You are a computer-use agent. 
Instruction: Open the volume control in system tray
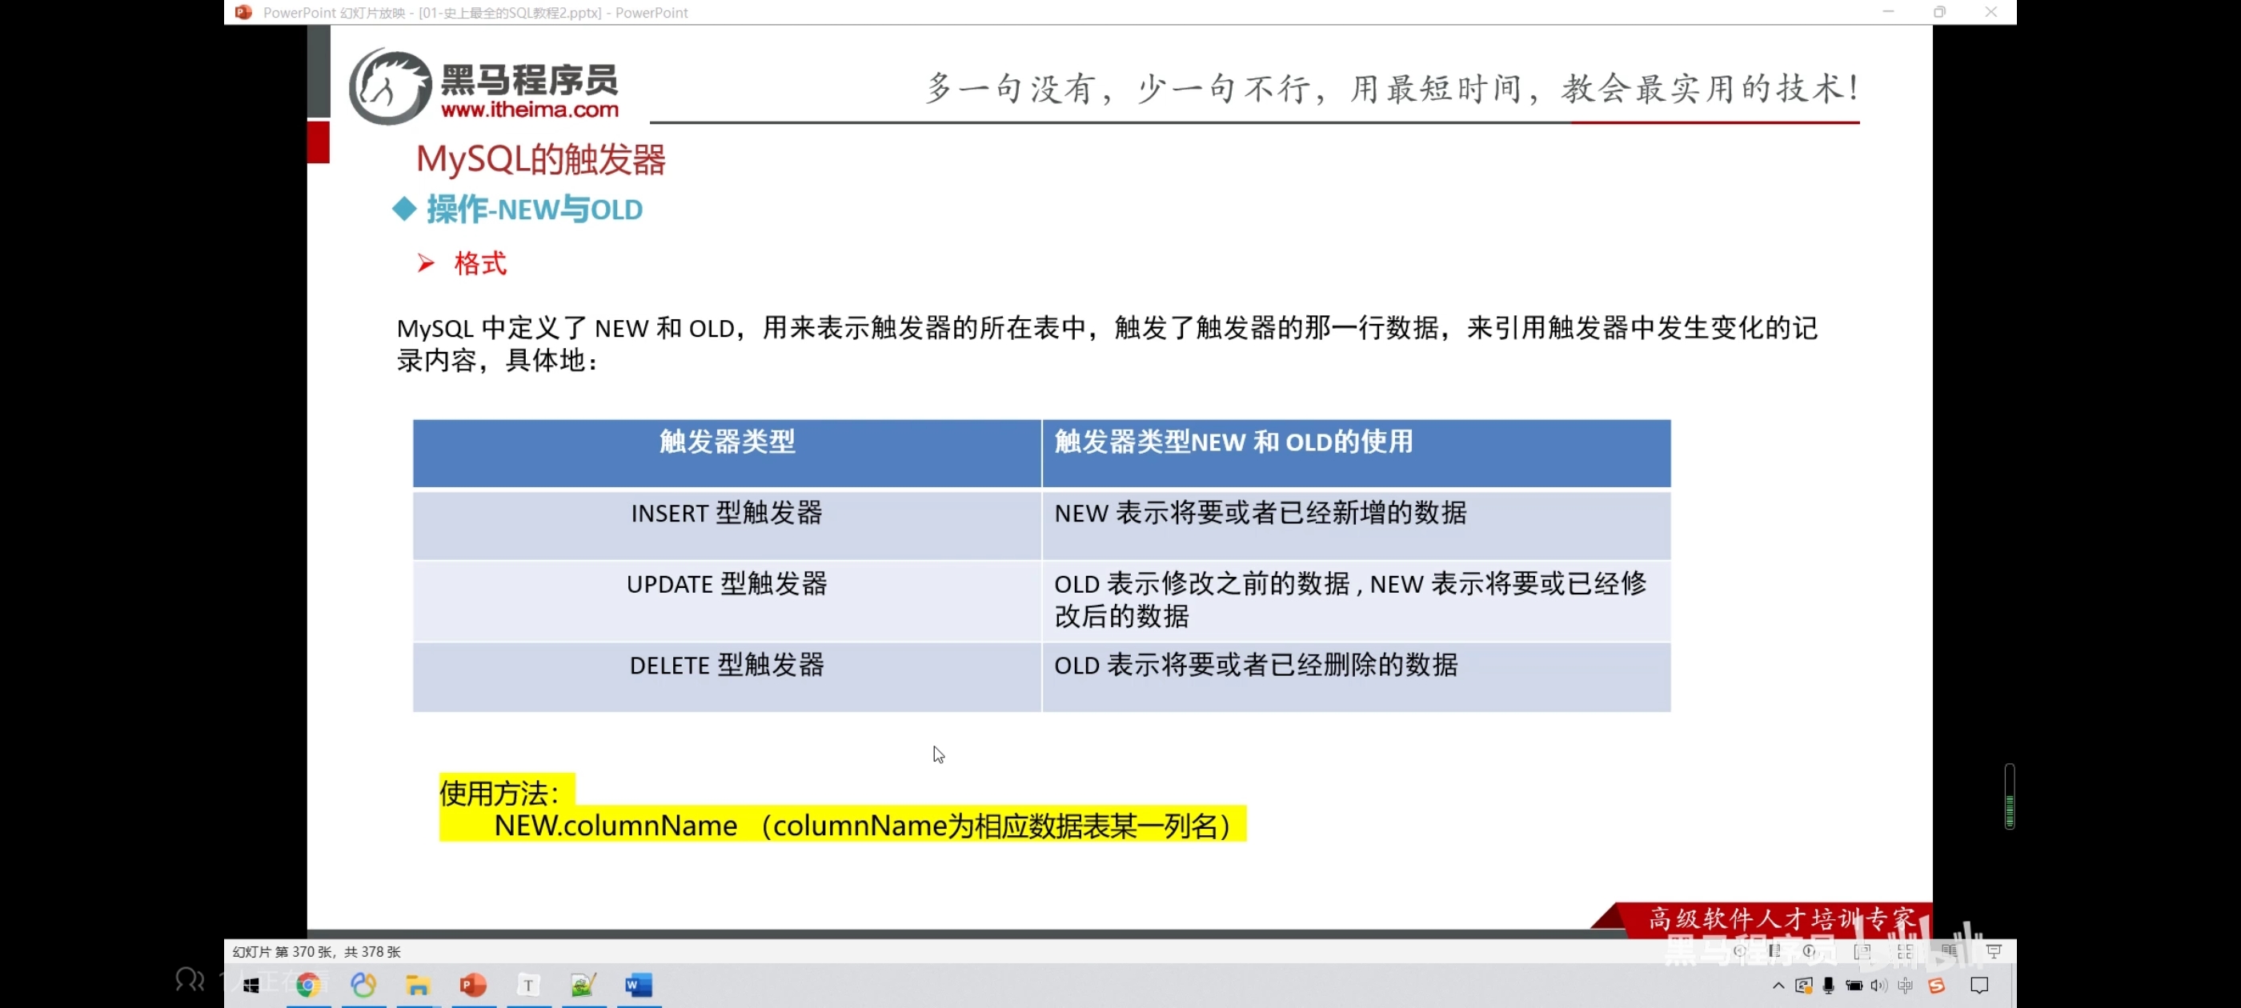point(1879,986)
